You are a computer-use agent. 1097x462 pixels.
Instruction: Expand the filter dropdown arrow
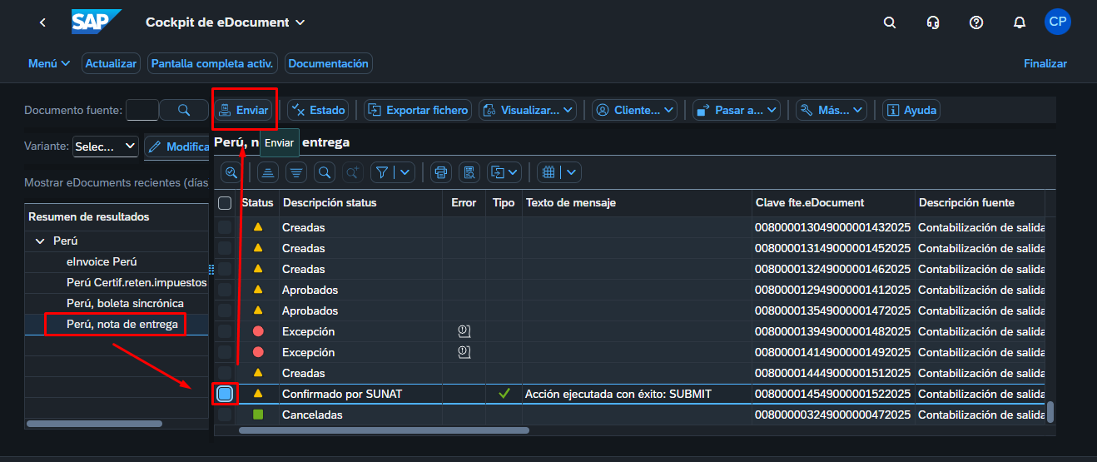coord(405,172)
